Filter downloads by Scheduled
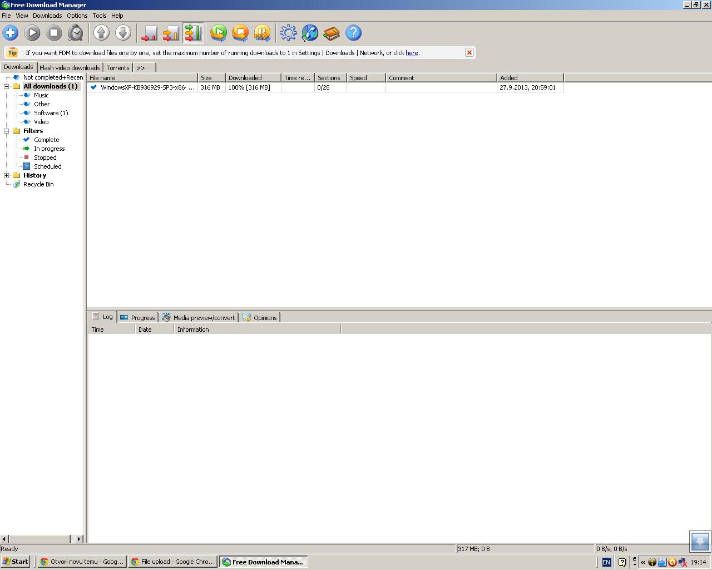The width and height of the screenshot is (712, 570). coord(47,166)
